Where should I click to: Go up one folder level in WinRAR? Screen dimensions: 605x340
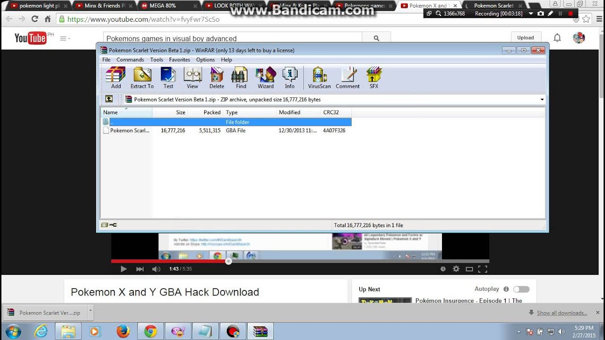(x=109, y=99)
